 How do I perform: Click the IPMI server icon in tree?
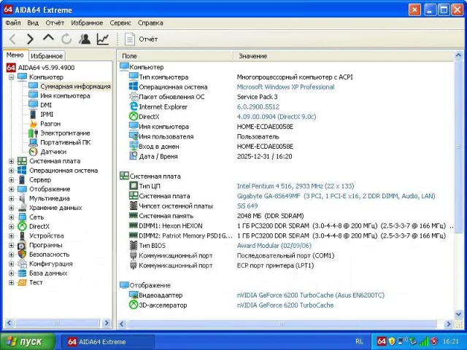click(33, 114)
